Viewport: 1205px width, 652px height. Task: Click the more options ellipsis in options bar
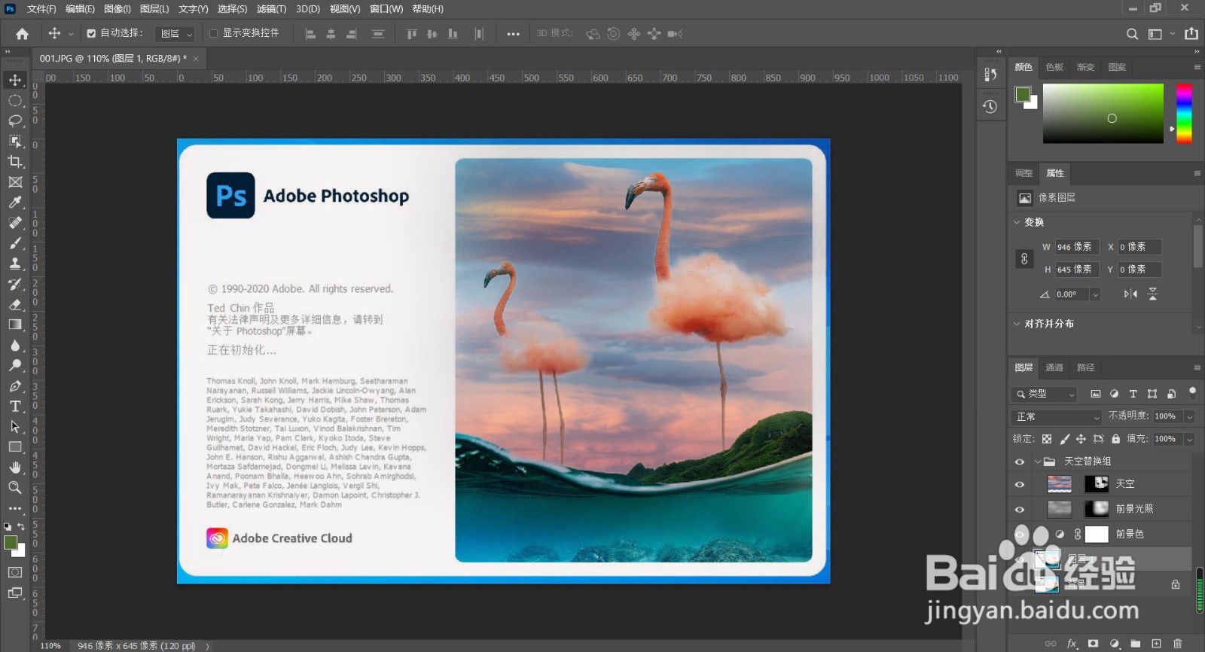513,34
